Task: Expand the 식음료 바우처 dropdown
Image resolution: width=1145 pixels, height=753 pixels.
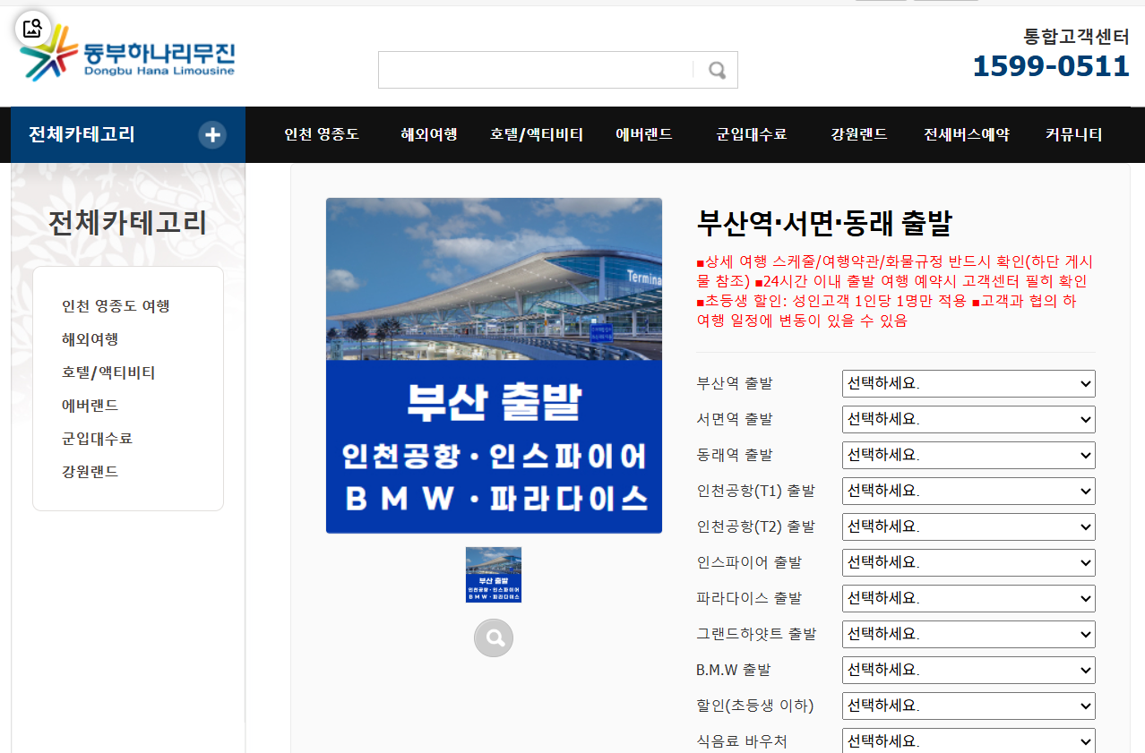Action: pyautogui.click(x=969, y=740)
